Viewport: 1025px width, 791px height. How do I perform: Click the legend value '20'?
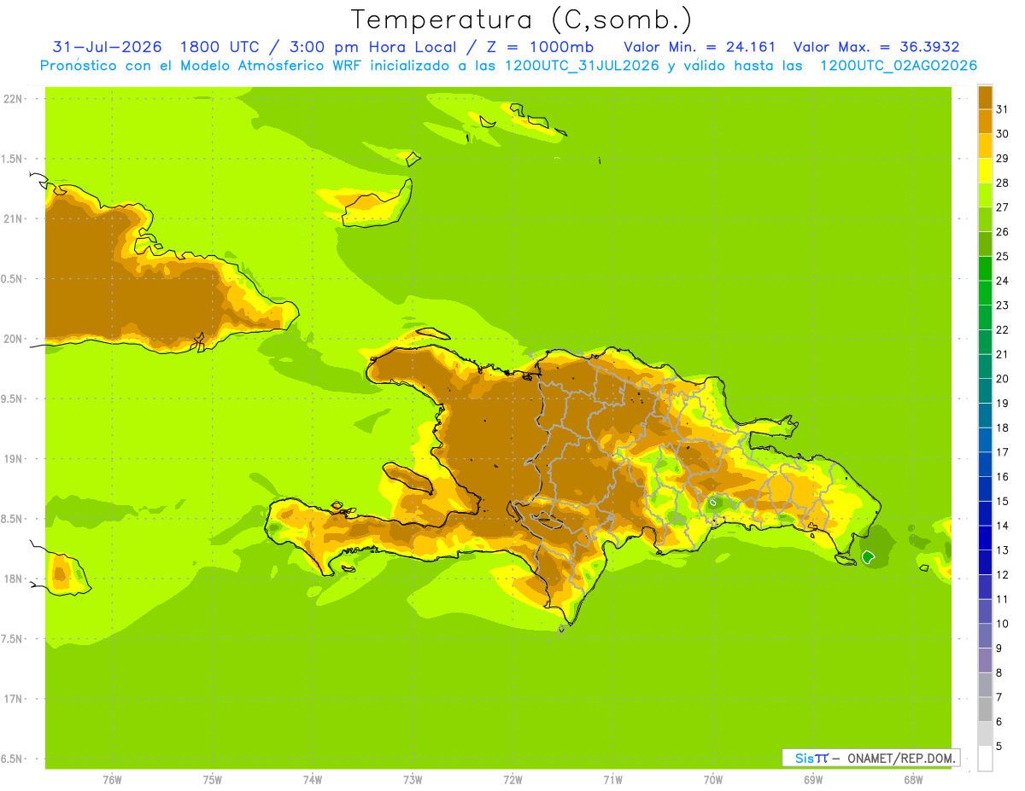pyautogui.click(x=1002, y=379)
